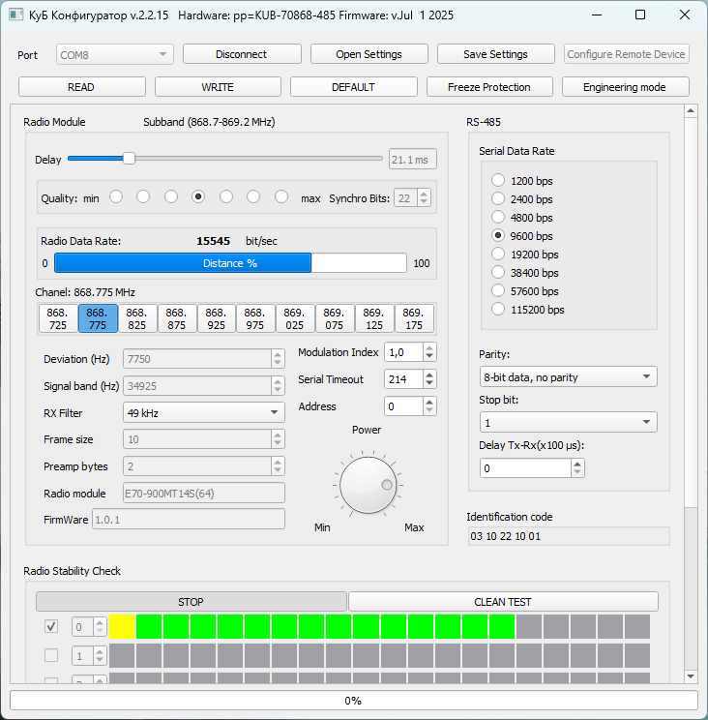Click the READ button

pyautogui.click(x=81, y=87)
